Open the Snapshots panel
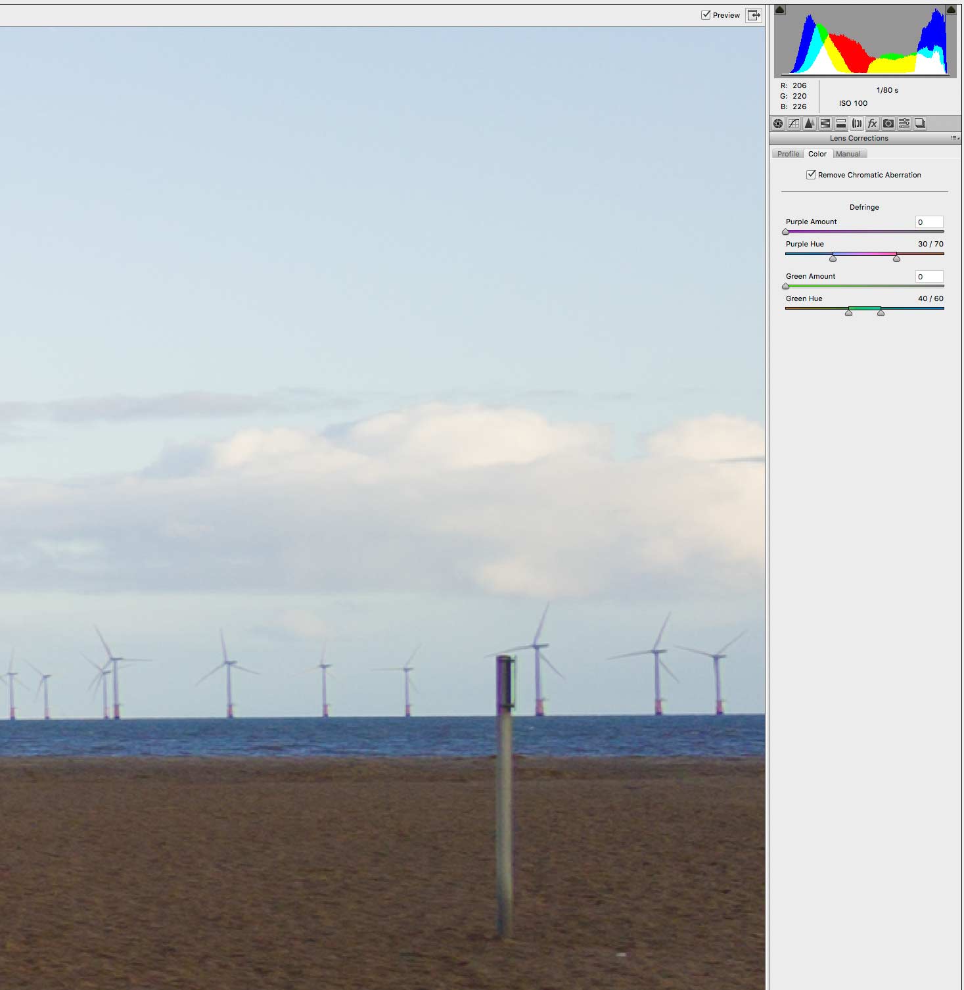The height and width of the screenshot is (990, 964). tap(920, 124)
